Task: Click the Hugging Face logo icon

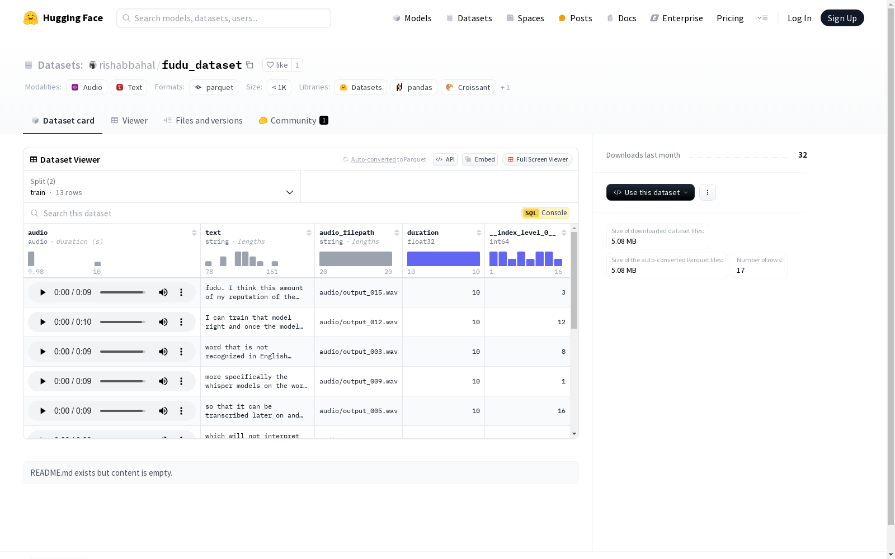Action: [31, 18]
